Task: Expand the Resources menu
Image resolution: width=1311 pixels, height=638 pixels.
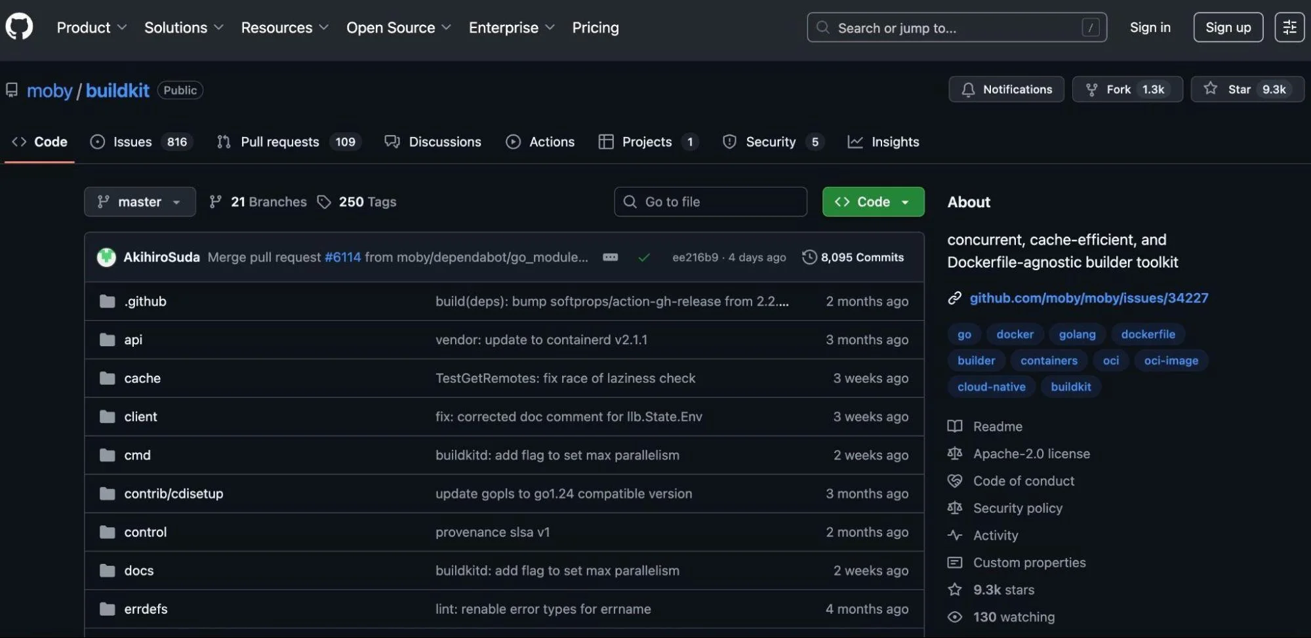Action: (285, 28)
